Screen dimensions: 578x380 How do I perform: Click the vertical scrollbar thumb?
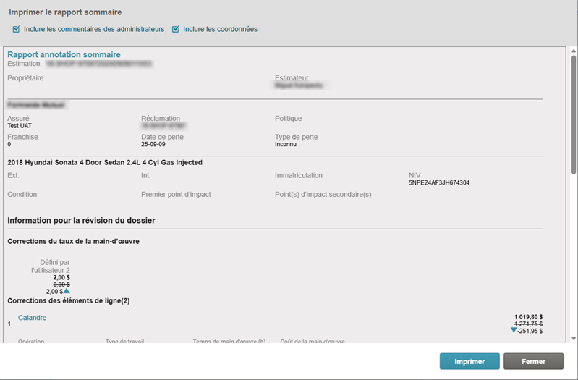tap(573, 116)
